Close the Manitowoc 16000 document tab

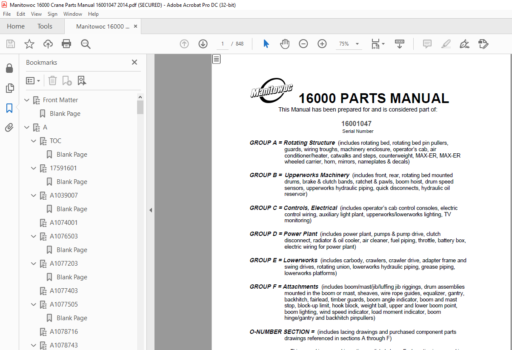pos(136,26)
